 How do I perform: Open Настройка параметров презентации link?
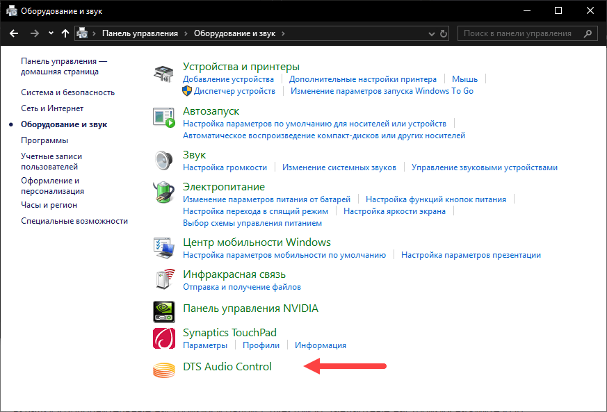click(471, 255)
